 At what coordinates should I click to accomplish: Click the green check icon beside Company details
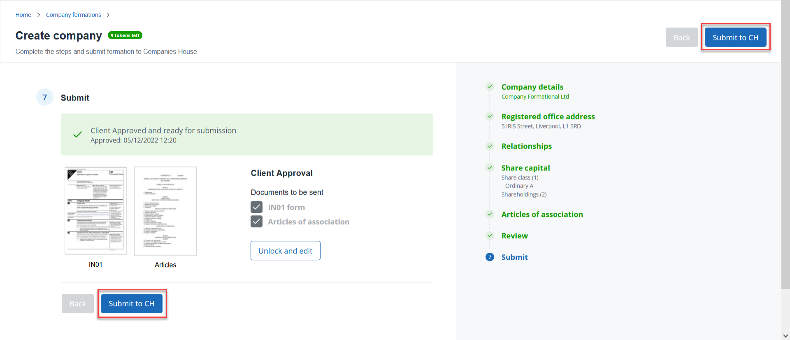[490, 87]
